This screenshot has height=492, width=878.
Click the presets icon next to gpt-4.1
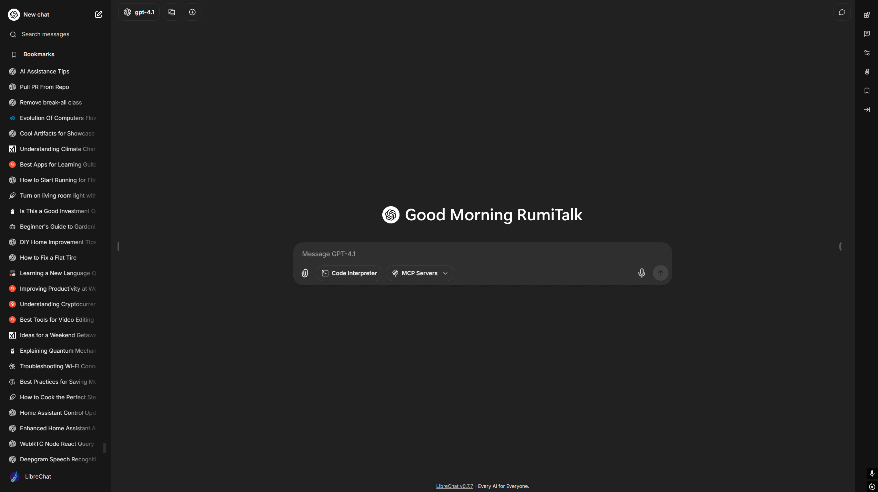coord(172,12)
